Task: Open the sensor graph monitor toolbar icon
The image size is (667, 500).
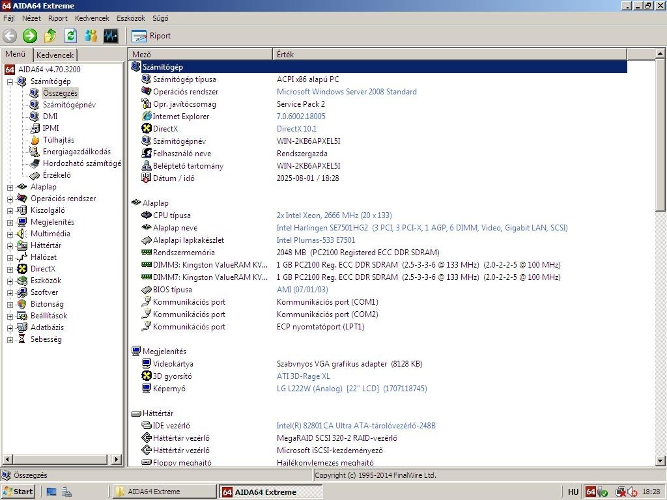Action: pyautogui.click(x=111, y=36)
